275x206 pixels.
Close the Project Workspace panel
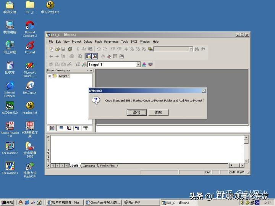click(91, 71)
